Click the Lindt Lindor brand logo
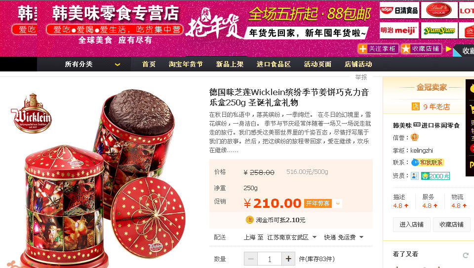The width and height of the screenshot is (474, 268). click(439, 10)
